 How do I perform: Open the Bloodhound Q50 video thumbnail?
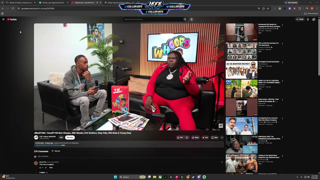coord(241,32)
